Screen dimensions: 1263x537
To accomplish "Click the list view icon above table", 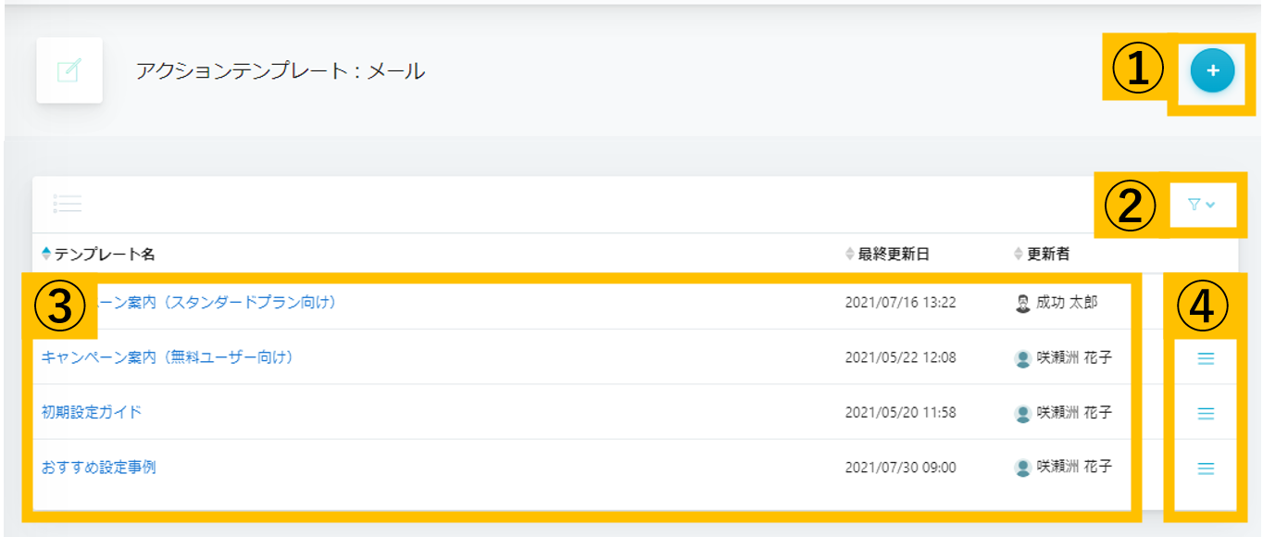I will pyautogui.click(x=68, y=204).
